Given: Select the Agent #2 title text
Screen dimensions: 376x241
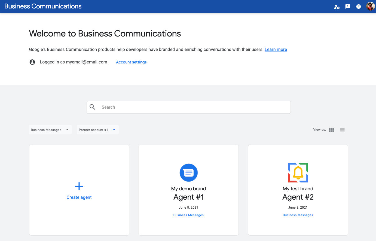Looking at the screenshot, I should tap(298, 197).
